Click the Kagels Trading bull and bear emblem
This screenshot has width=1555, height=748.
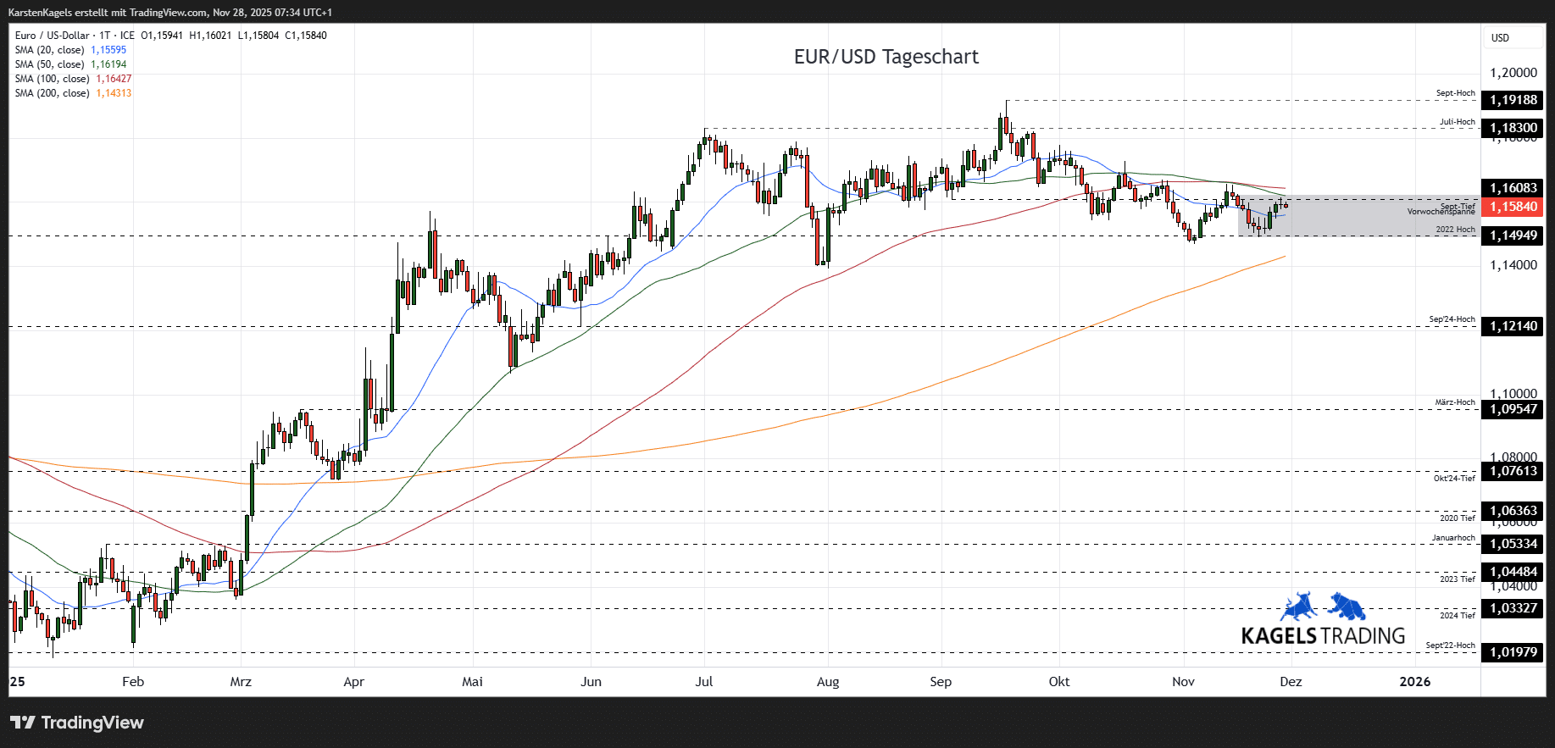pos(1323,607)
